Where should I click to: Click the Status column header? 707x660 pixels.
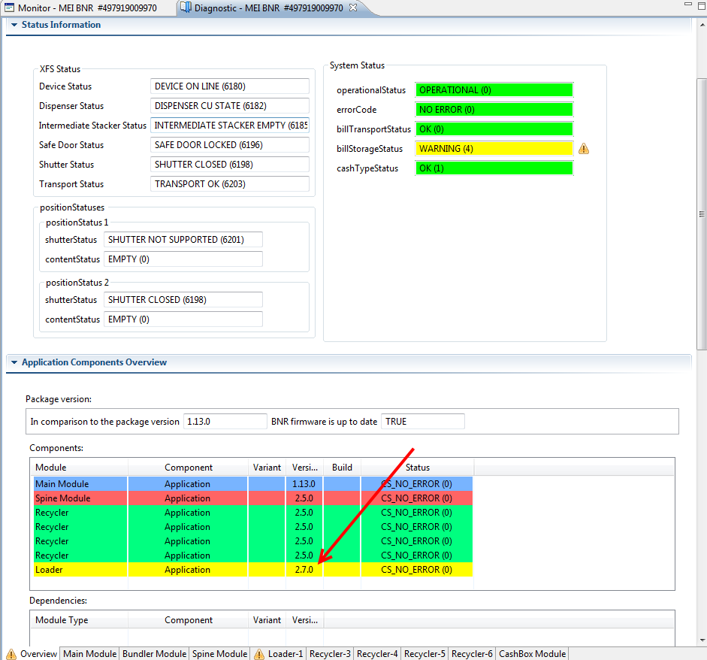coord(417,468)
